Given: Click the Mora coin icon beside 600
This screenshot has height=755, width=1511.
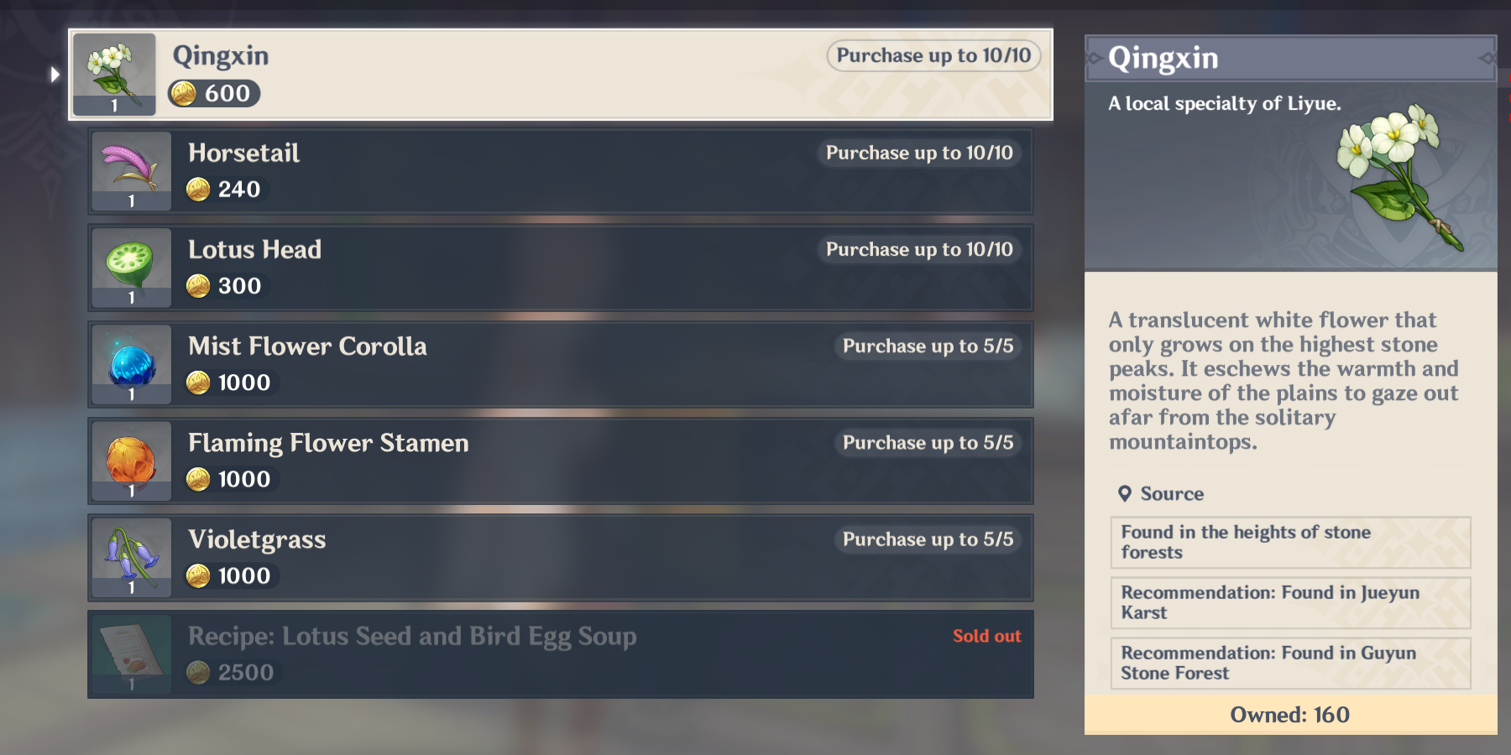Looking at the screenshot, I should click(184, 93).
